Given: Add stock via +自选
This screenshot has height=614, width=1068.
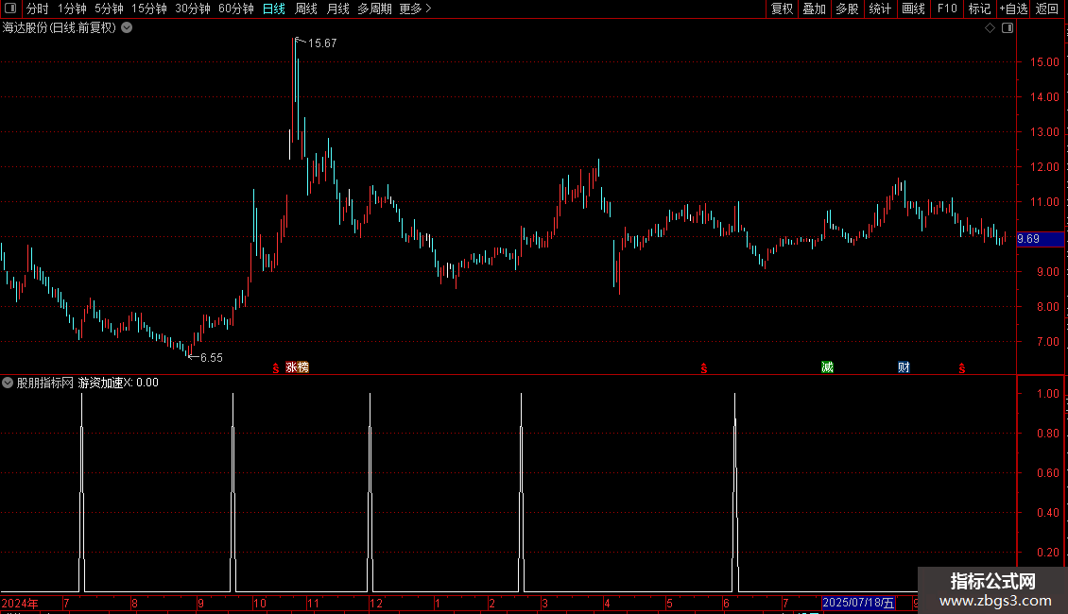Looking at the screenshot, I should [1013, 9].
